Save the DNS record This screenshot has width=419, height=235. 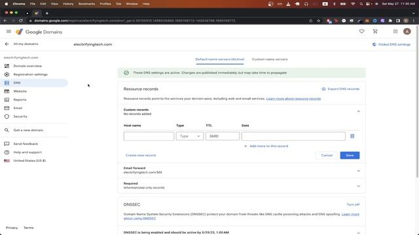tap(350, 155)
